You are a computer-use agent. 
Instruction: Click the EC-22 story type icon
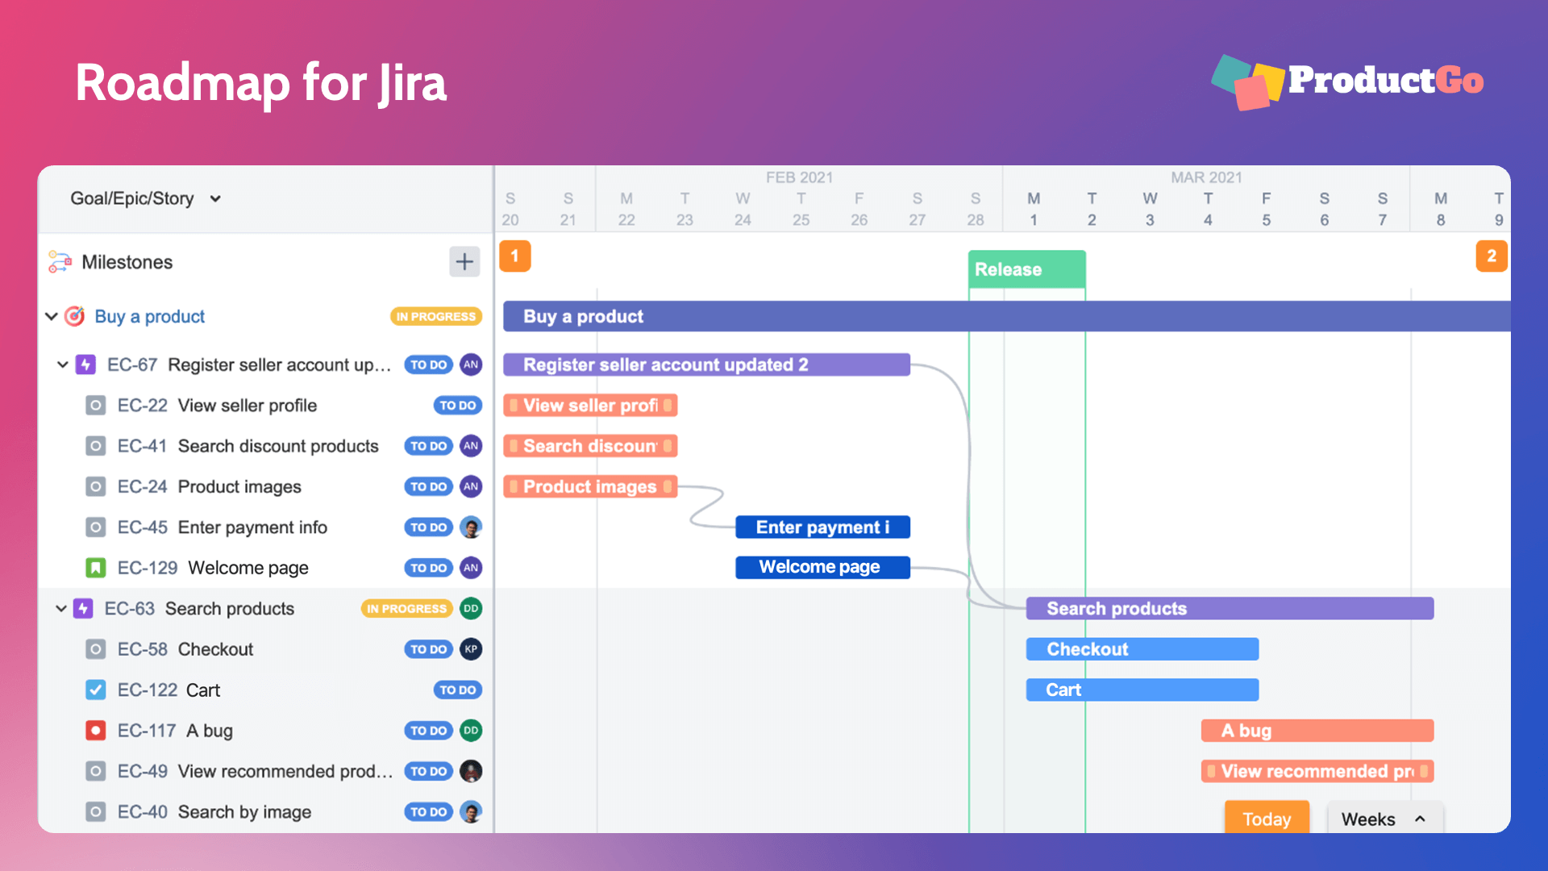95,406
